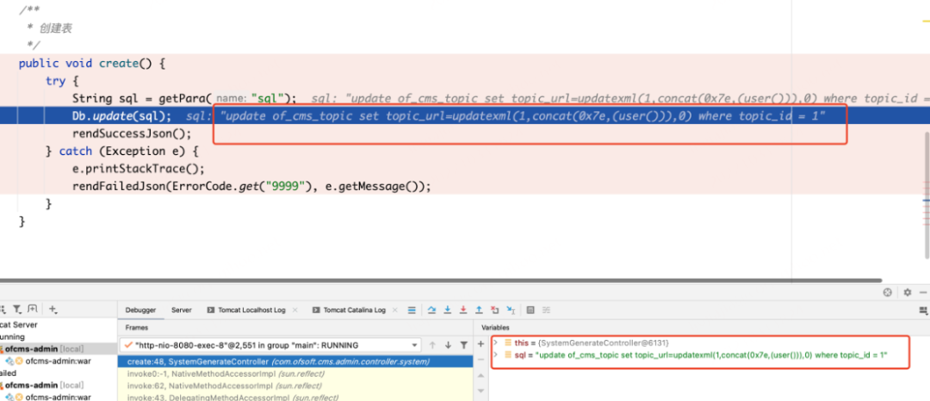Click the Drop Frame icon

[494, 310]
